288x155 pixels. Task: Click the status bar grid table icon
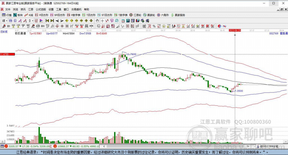click(x=2, y=146)
